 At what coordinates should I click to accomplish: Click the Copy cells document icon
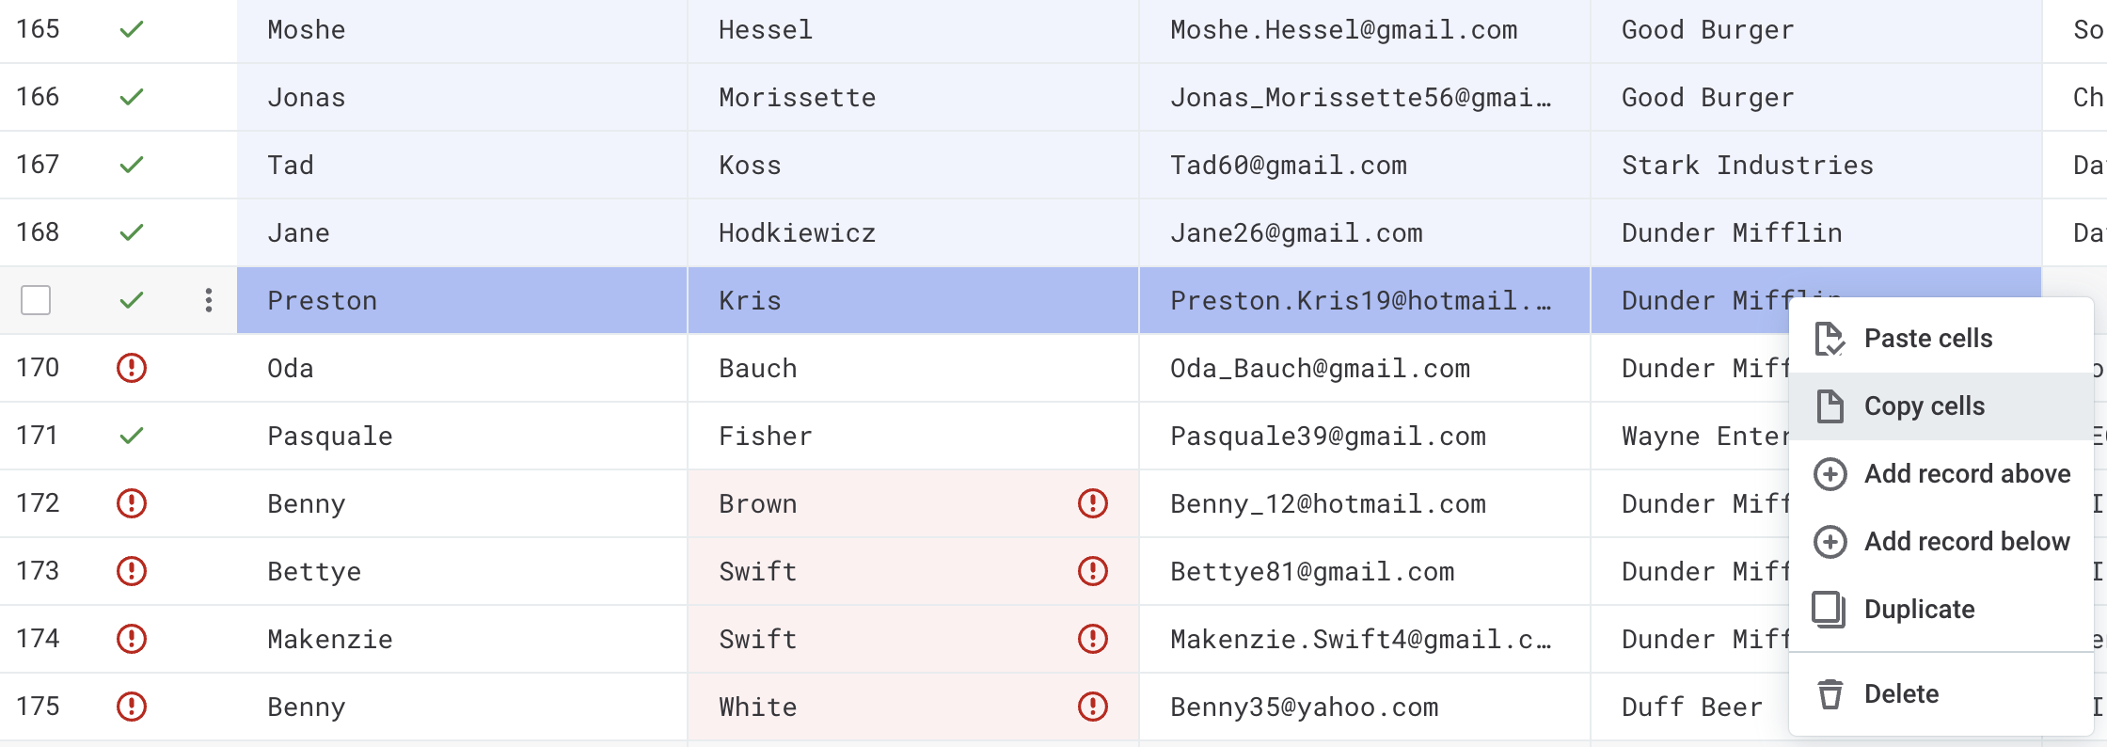(1830, 406)
